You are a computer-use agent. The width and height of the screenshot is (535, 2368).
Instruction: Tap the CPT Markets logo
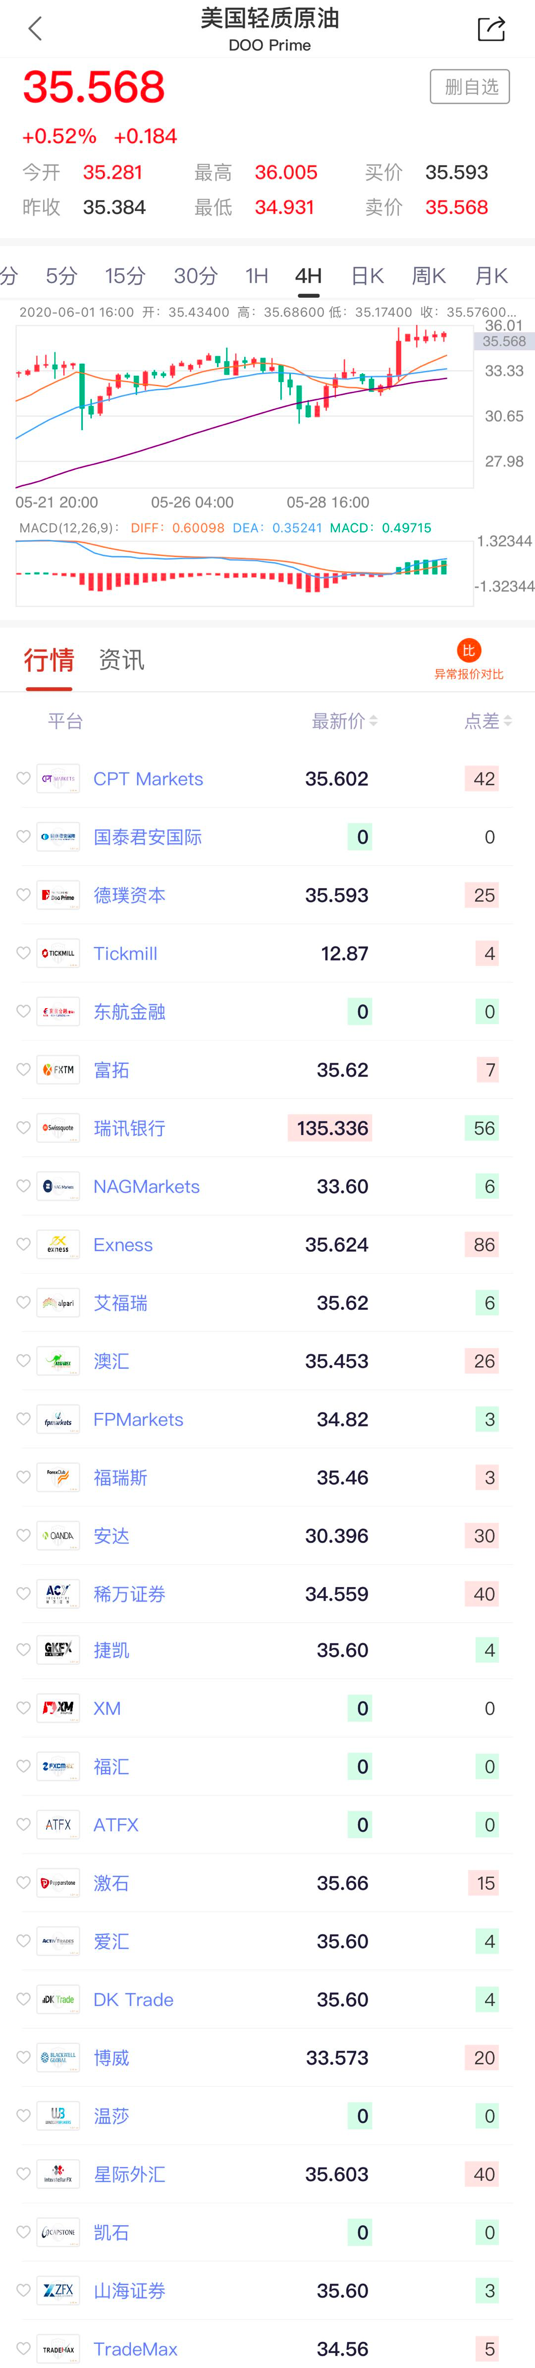click(x=58, y=778)
